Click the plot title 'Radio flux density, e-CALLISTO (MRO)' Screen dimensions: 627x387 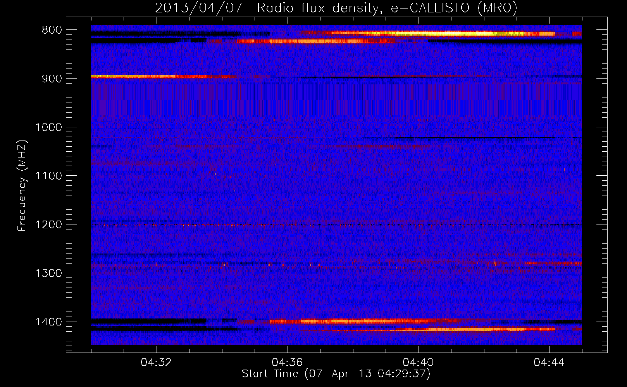[387, 8]
